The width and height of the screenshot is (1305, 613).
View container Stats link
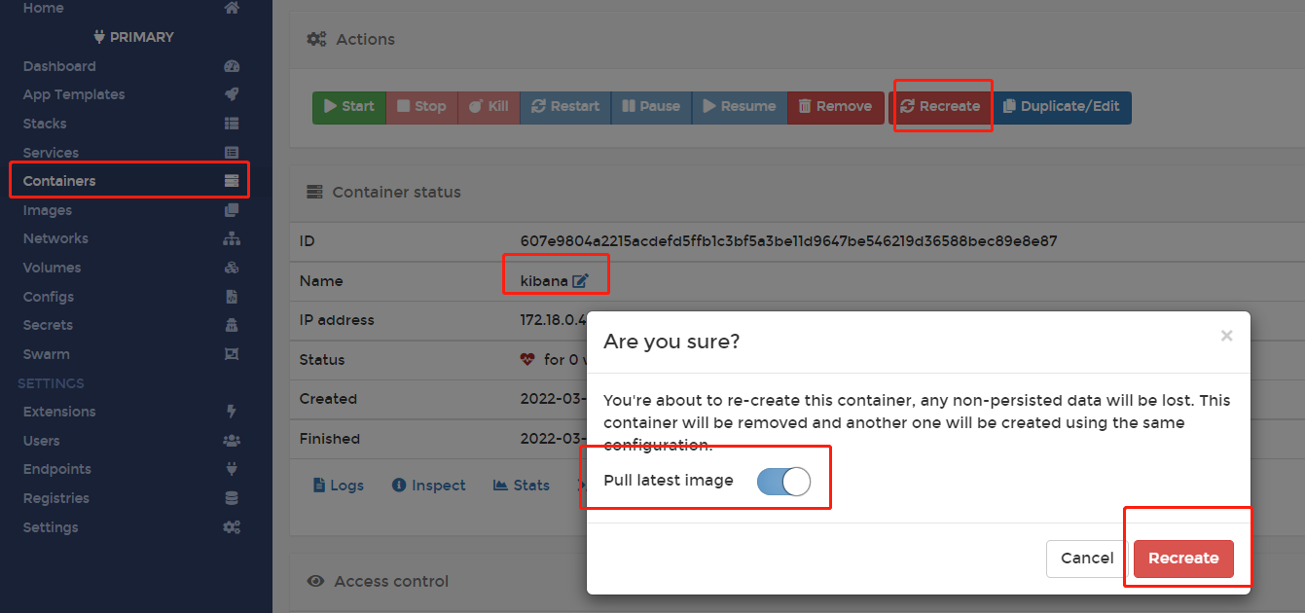coord(523,486)
